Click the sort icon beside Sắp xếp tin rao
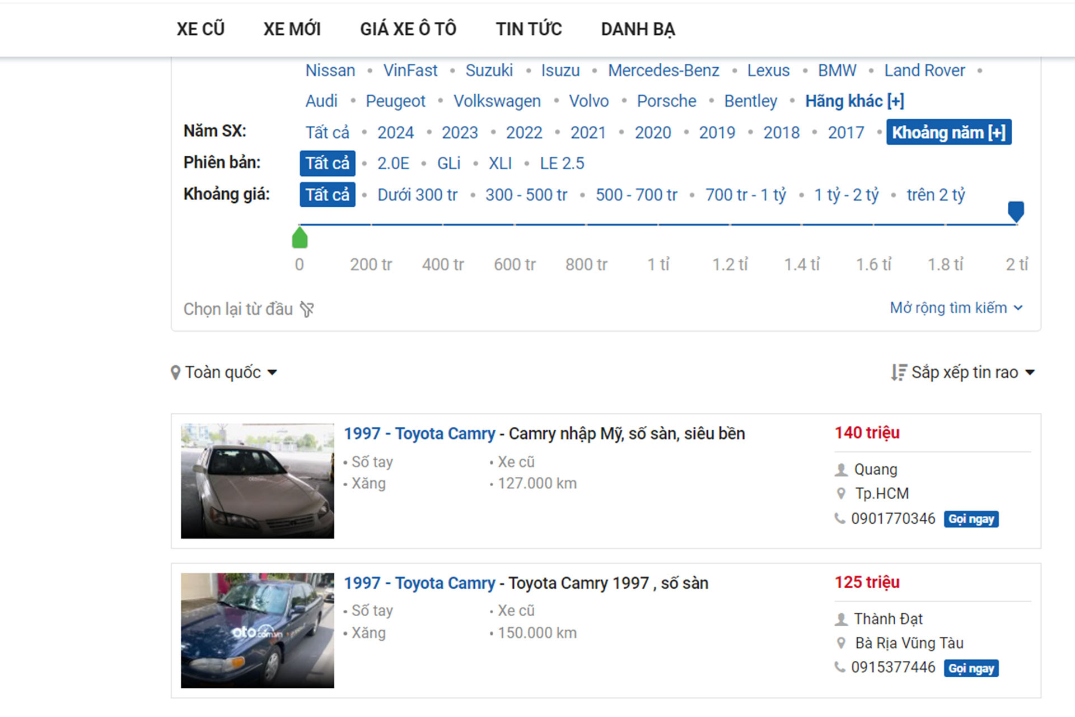This screenshot has height=717, width=1075. pos(899,373)
